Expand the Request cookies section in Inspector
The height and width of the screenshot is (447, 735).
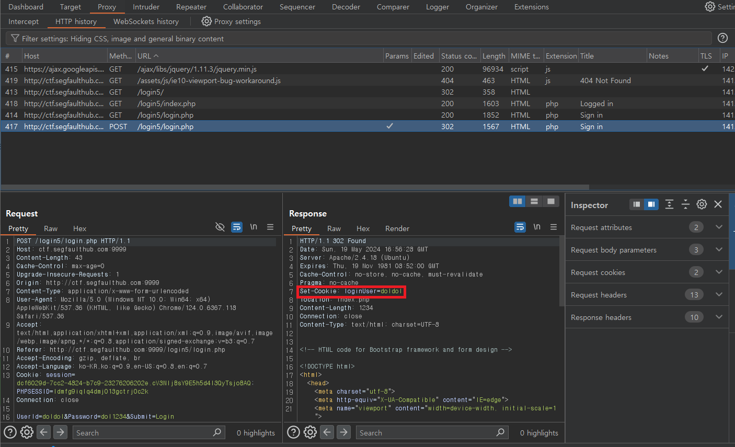[719, 272]
